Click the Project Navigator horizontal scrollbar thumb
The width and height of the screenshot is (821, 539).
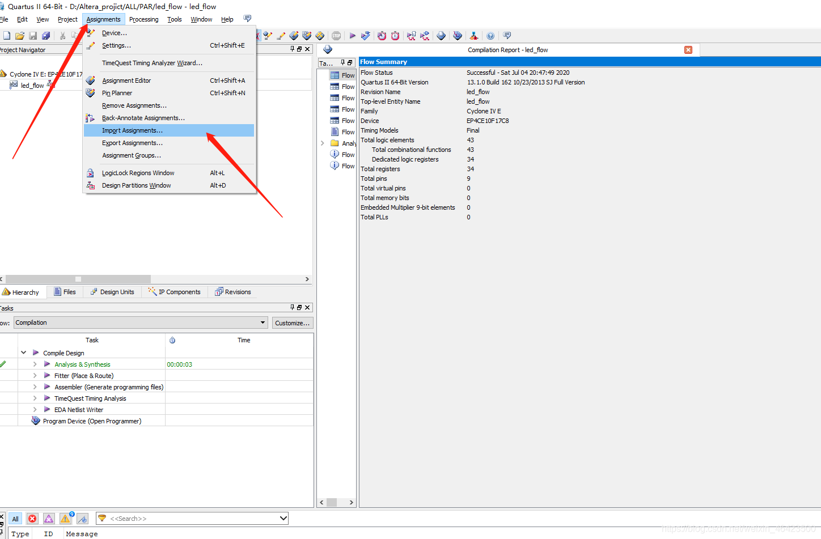pos(78,279)
